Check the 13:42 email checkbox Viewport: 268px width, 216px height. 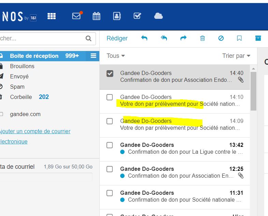pos(110,145)
